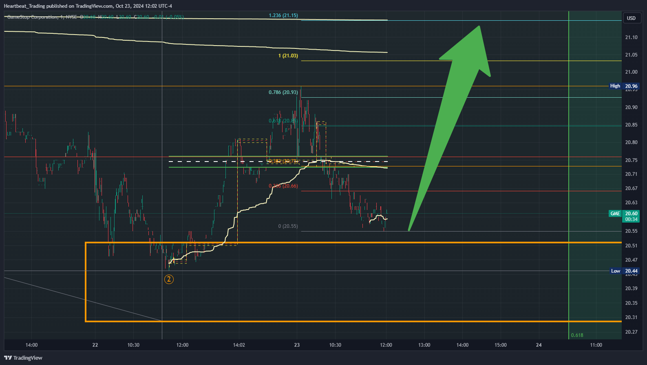The height and width of the screenshot is (365, 647).
Task: Select the 1 (21.03) Fibonacci label
Action: [x=288, y=56]
